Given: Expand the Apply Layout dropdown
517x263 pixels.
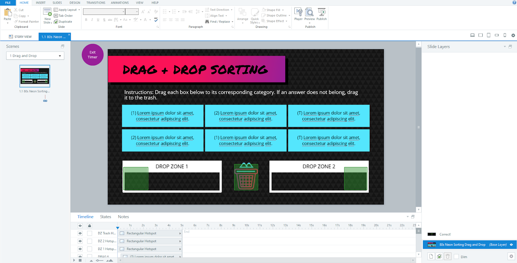Looking at the screenshot, I should [79, 10].
